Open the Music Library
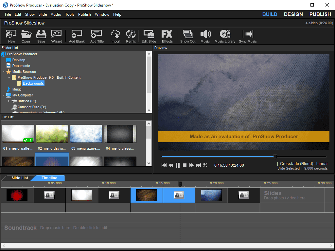Screen dimensions: 335x251 click(x=225, y=36)
